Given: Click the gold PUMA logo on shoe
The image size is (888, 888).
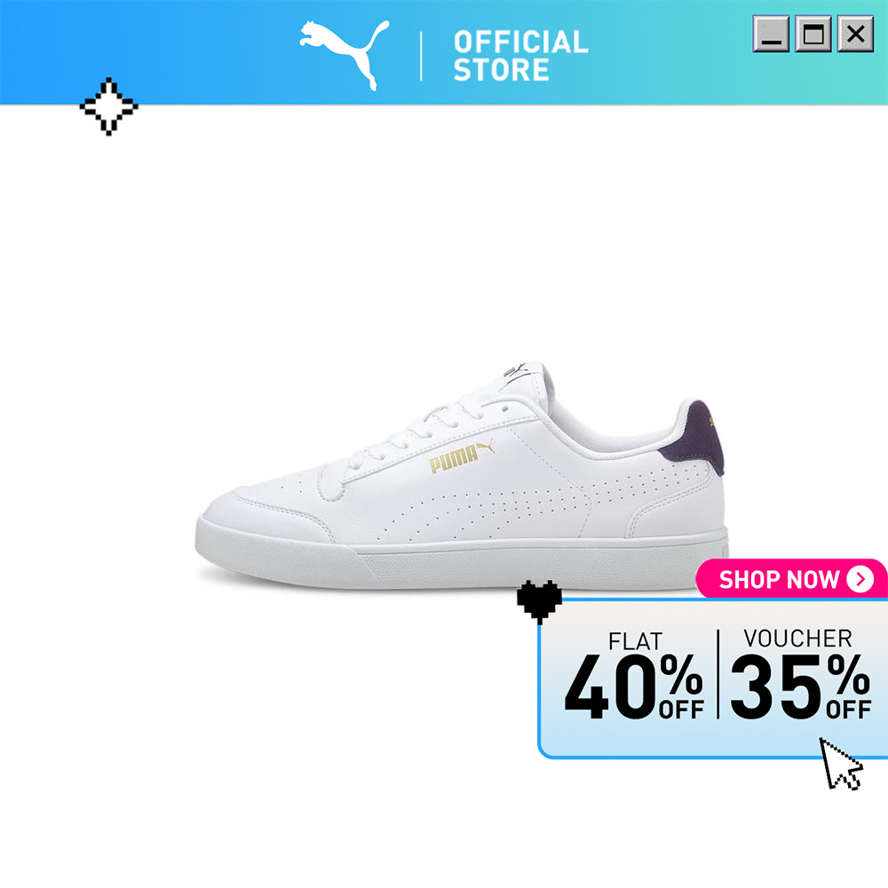Looking at the screenshot, I should [x=462, y=456].
